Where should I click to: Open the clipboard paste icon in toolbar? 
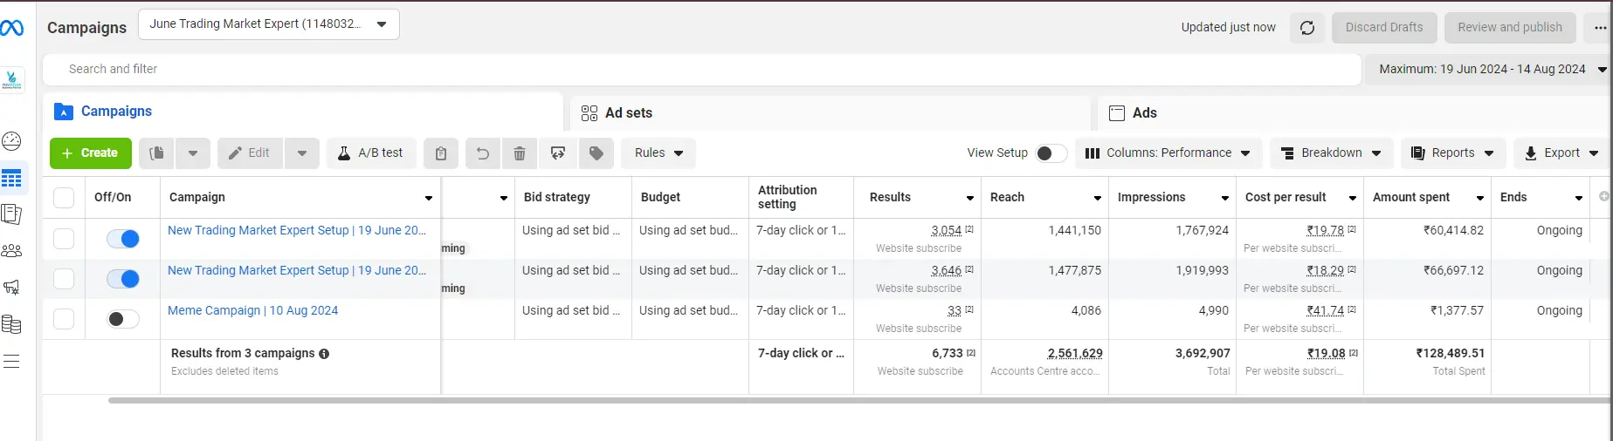point(441,153)
